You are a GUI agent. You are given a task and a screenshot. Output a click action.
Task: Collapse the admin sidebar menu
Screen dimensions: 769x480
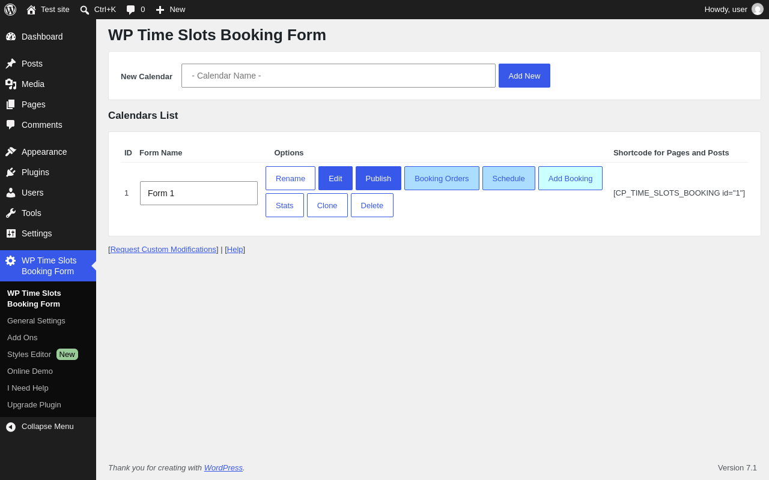click(x=40, y=427)
